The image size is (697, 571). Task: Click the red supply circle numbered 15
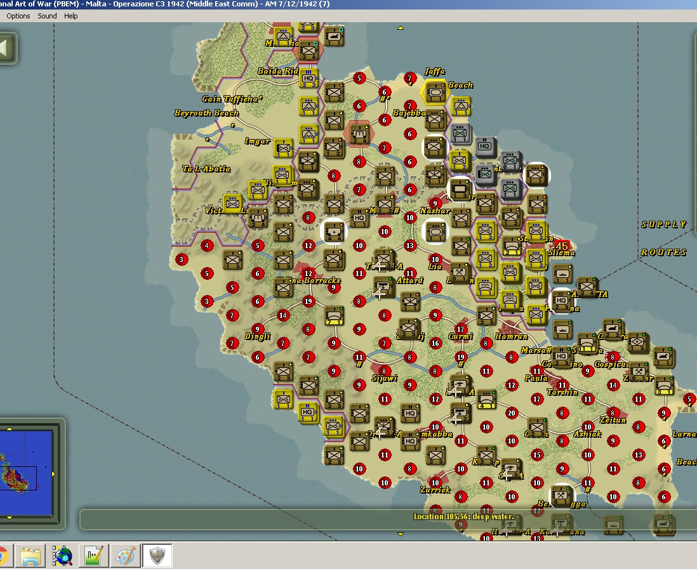[x=537, y=454]
